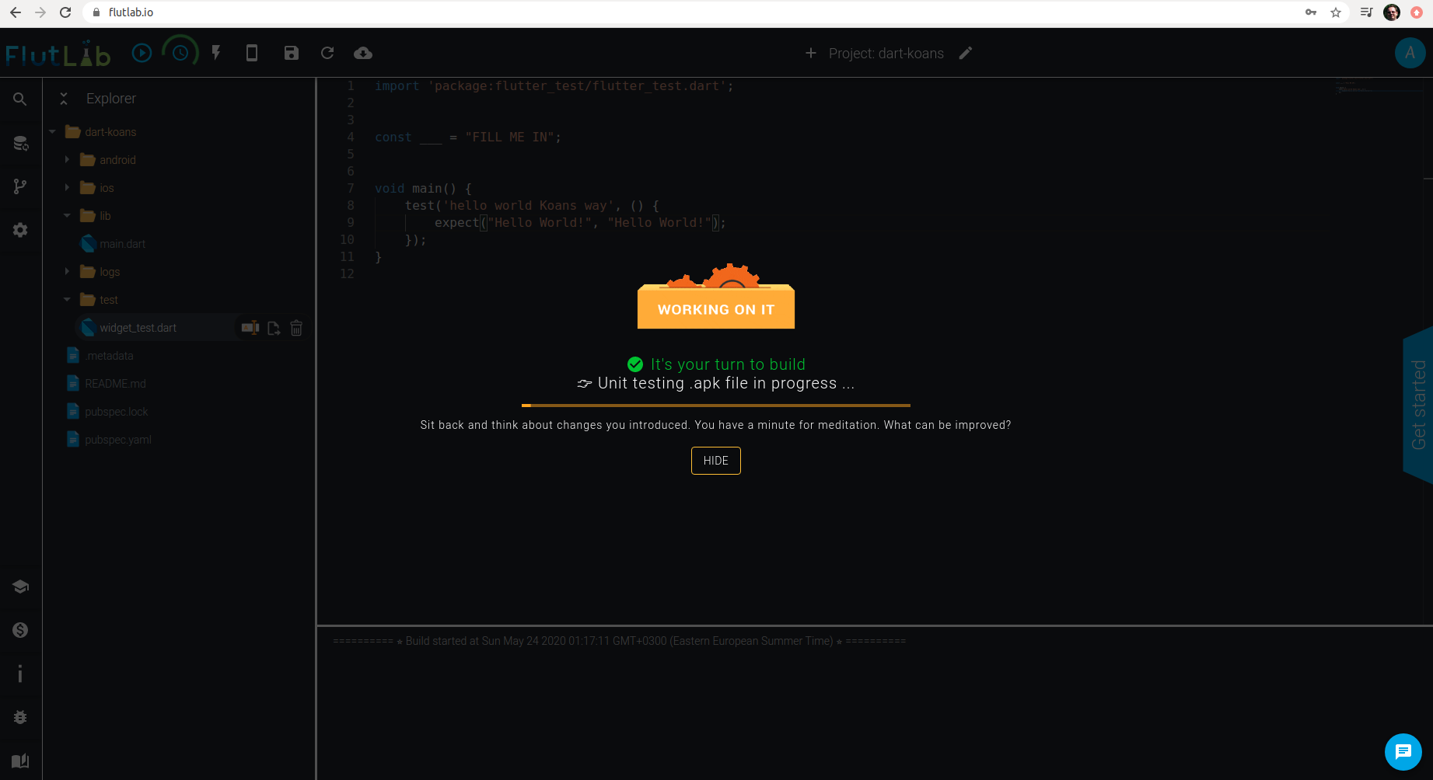Collapse the lib folder
1433x780 pixels.
coord(67,215)
